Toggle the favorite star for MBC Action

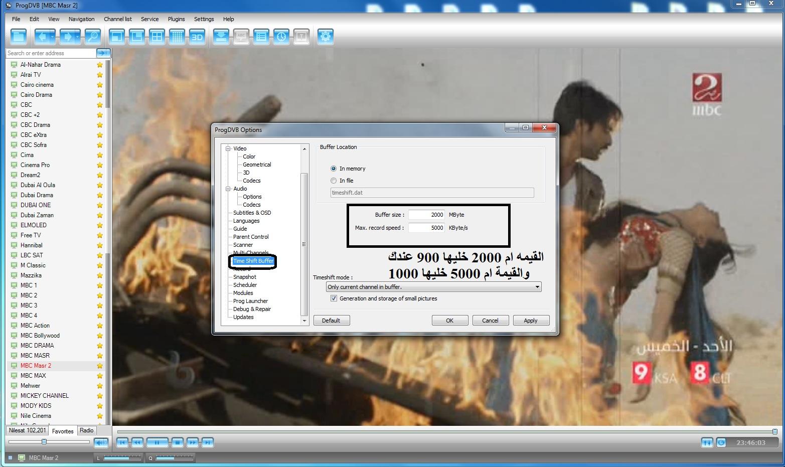tap(100, 326)
